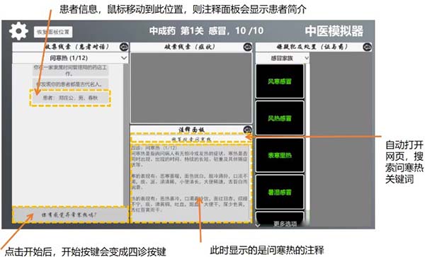Click the 中医模拟器 app title

334,31
